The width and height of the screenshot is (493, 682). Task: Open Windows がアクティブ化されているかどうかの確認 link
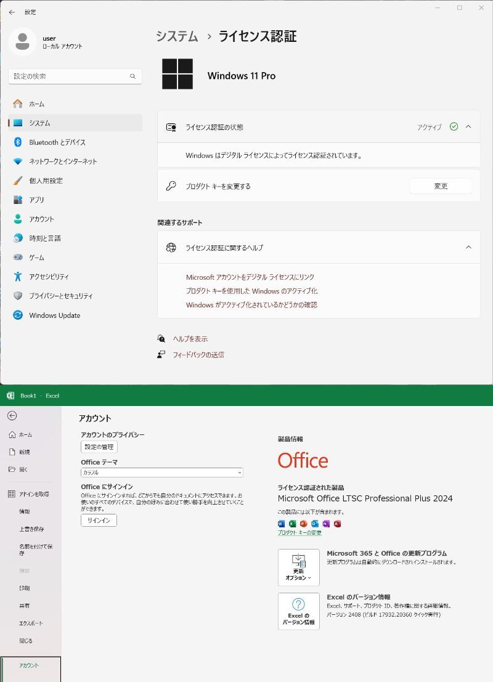(x=251, y=305)
